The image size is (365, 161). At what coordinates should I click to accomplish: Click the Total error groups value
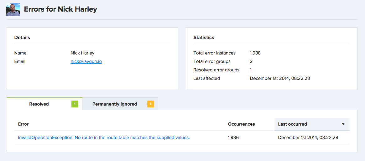coord(251,61)
